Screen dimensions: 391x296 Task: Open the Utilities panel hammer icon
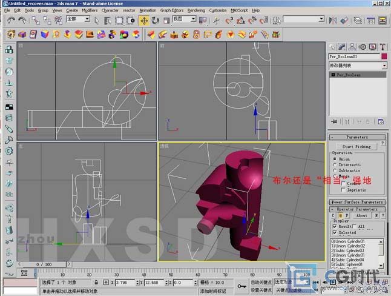pos(383,47)
